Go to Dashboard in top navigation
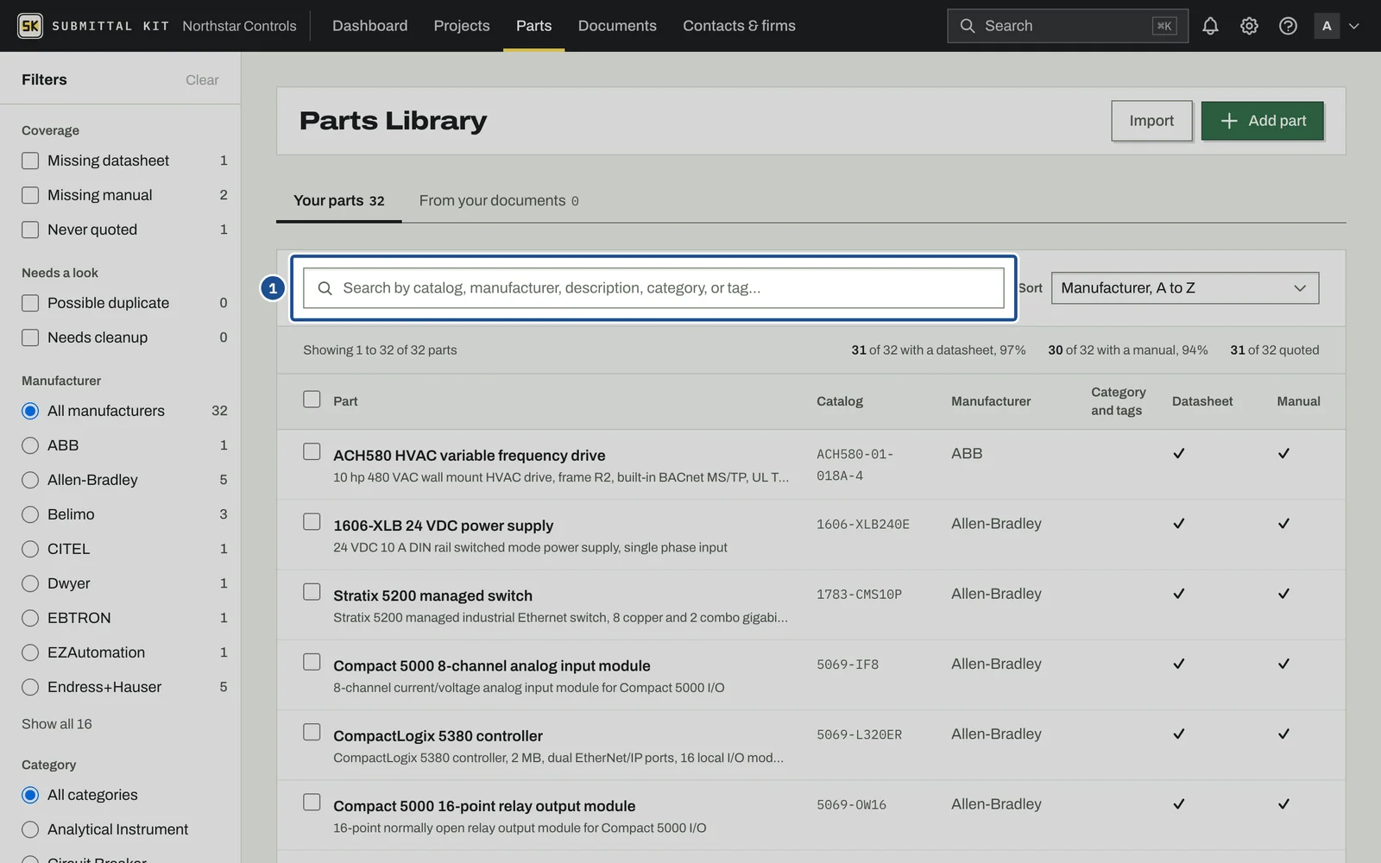This screenshot has height=863, width=1381. click(x=369, y=26)
